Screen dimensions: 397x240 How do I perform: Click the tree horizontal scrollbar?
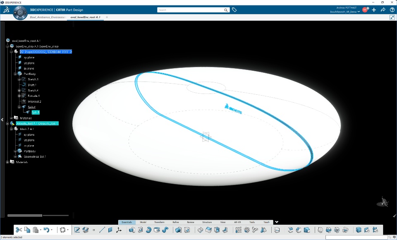coord(25,216)
